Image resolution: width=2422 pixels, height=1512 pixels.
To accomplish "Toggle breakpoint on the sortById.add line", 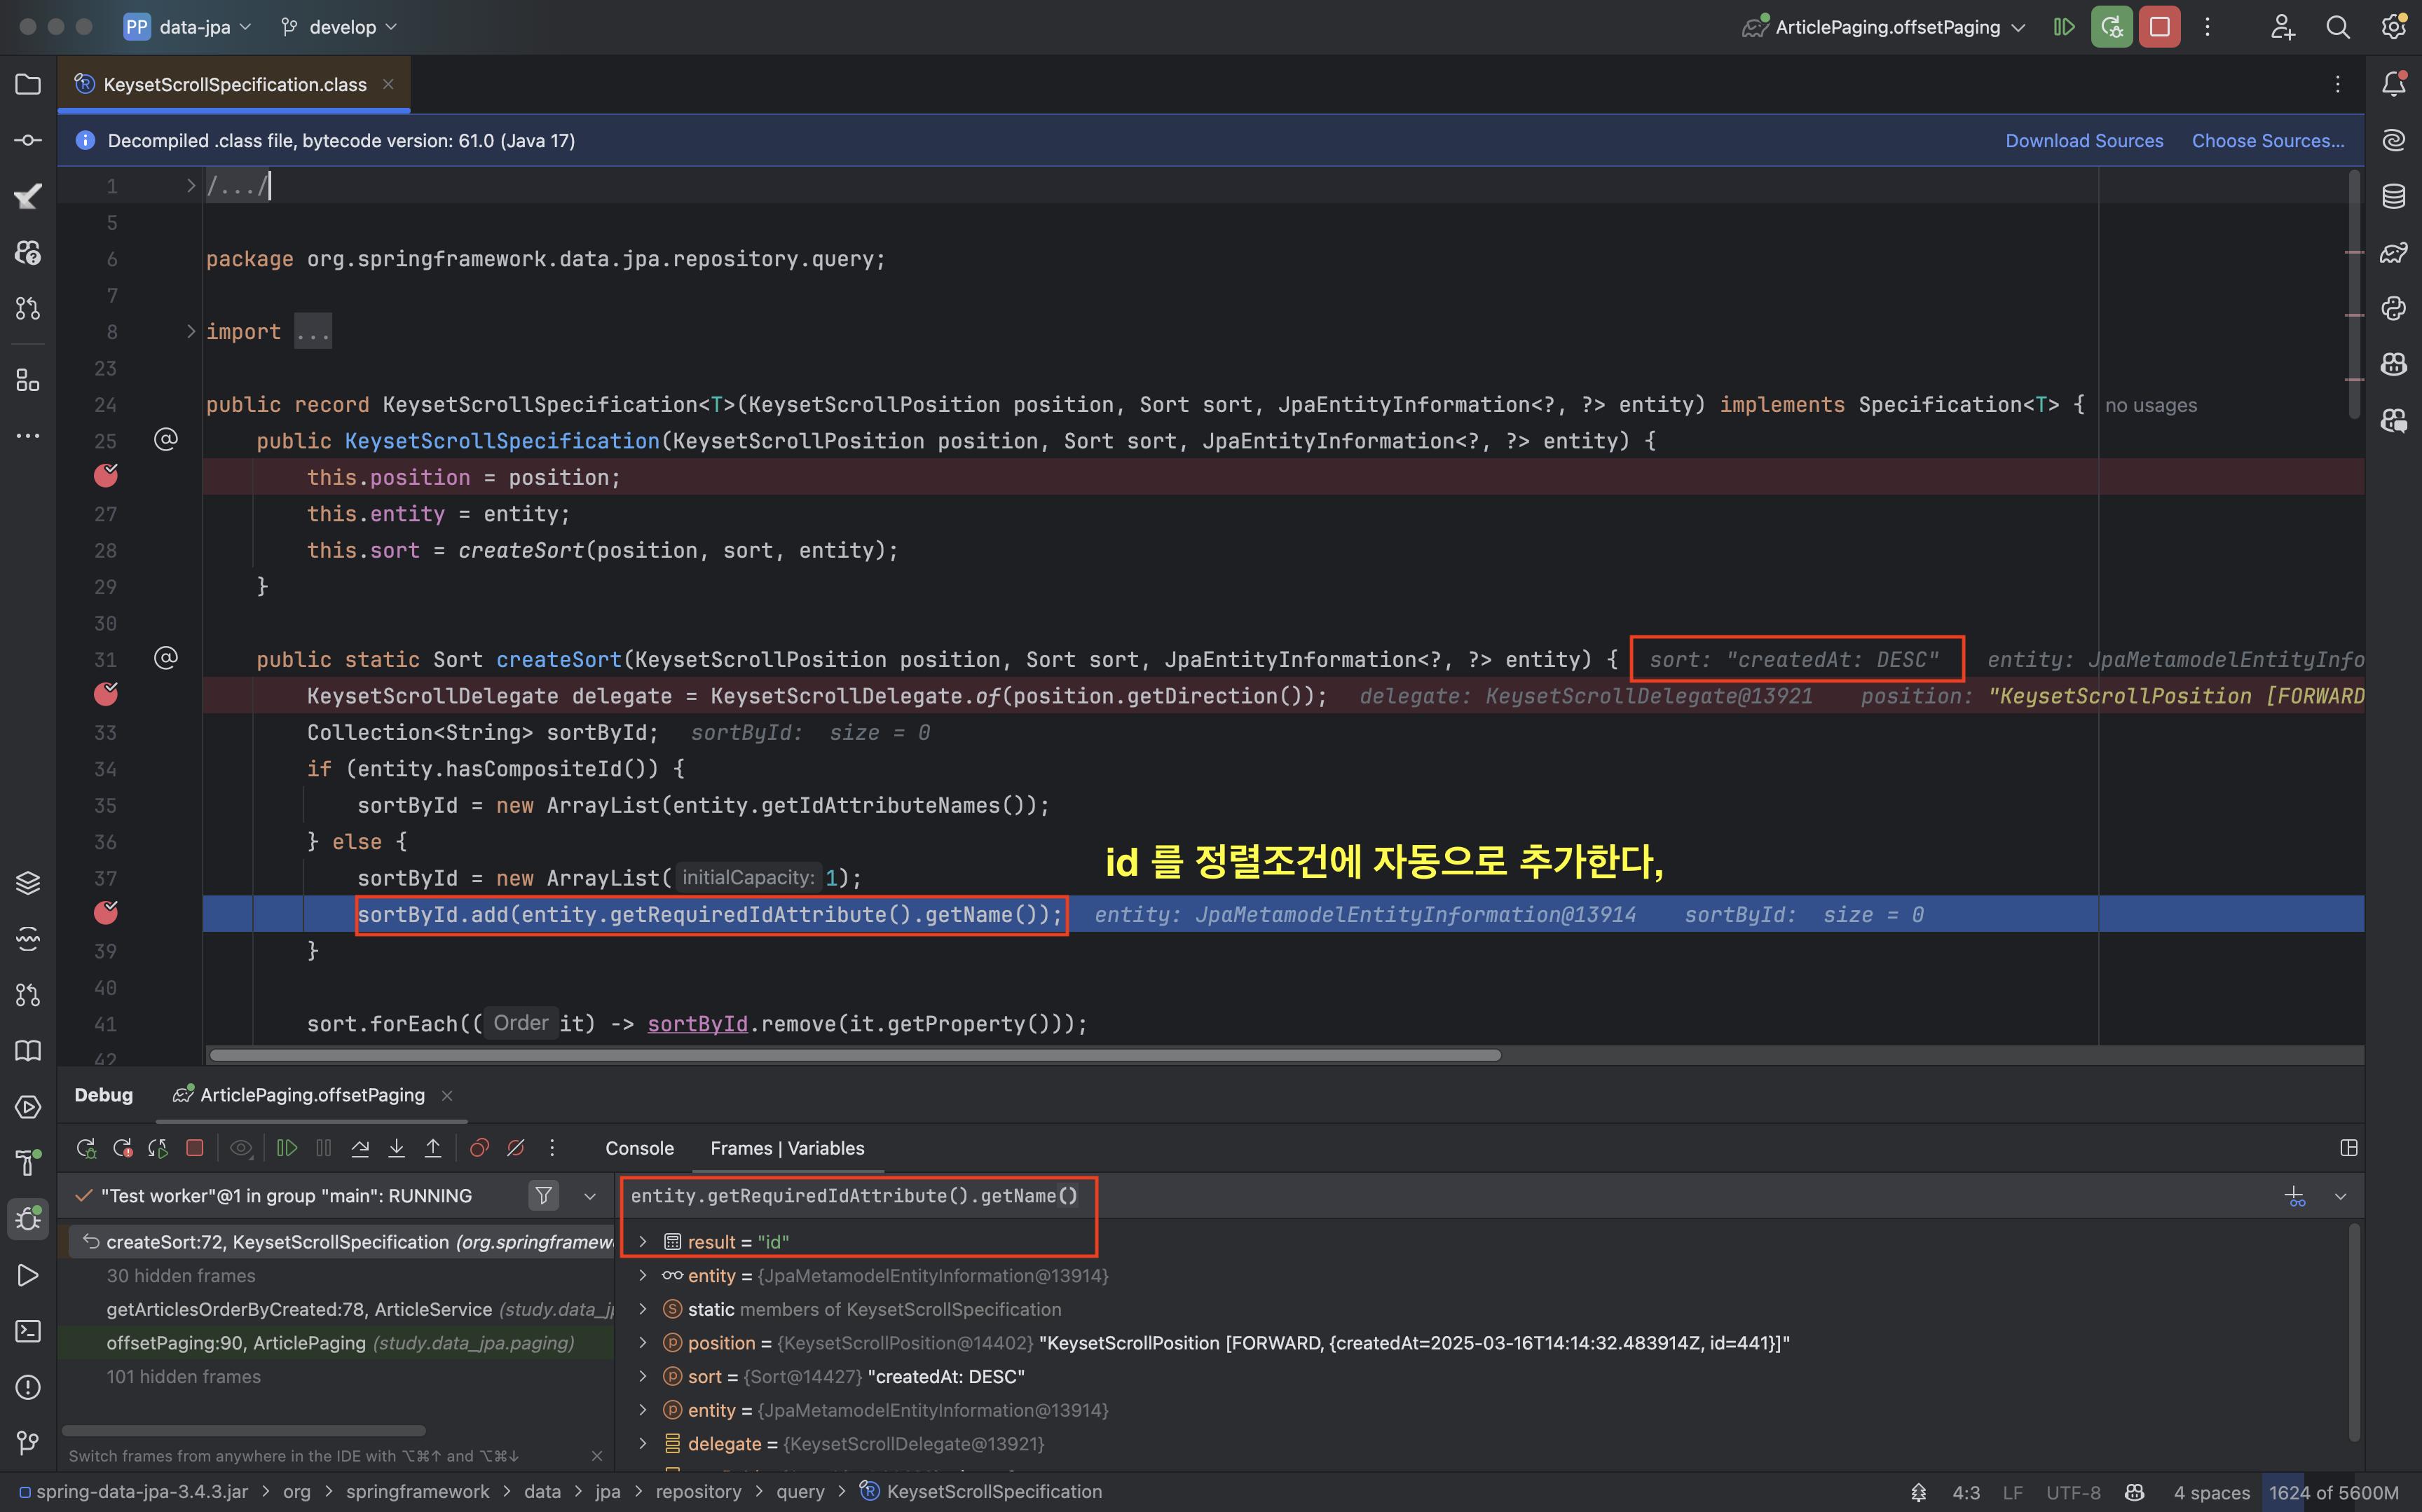I will click(x=106, y=914).
